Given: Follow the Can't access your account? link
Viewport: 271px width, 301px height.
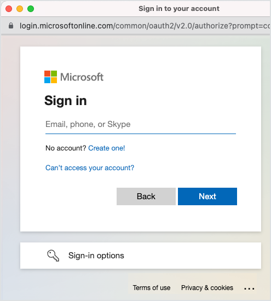Looking at the screenshot, I should point(90,168).
